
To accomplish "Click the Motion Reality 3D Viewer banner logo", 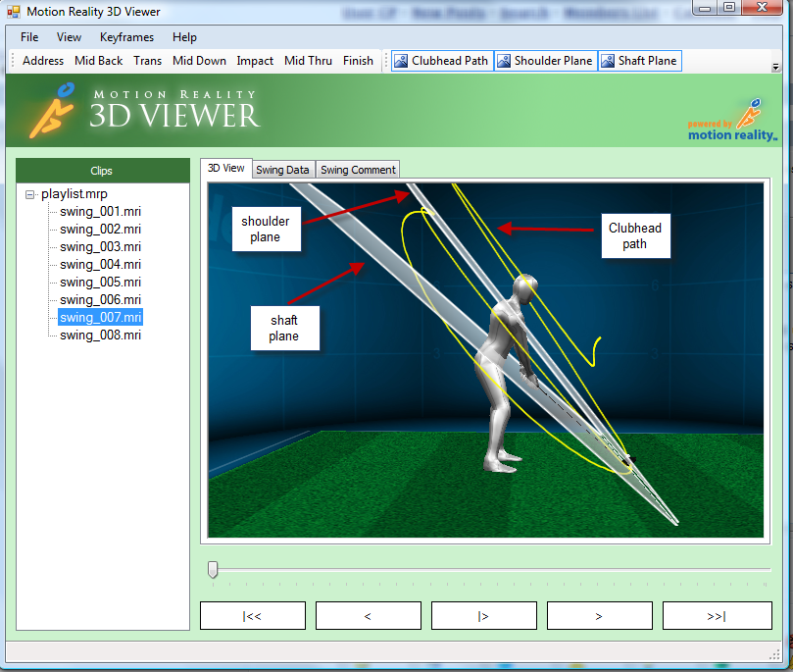I will tap(145, 111).
